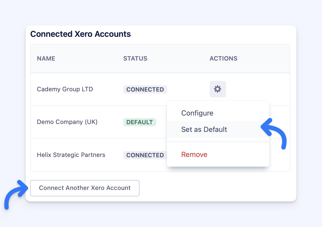Click the divider line above Remove
322x227 pixels.
tap(218, 142)
